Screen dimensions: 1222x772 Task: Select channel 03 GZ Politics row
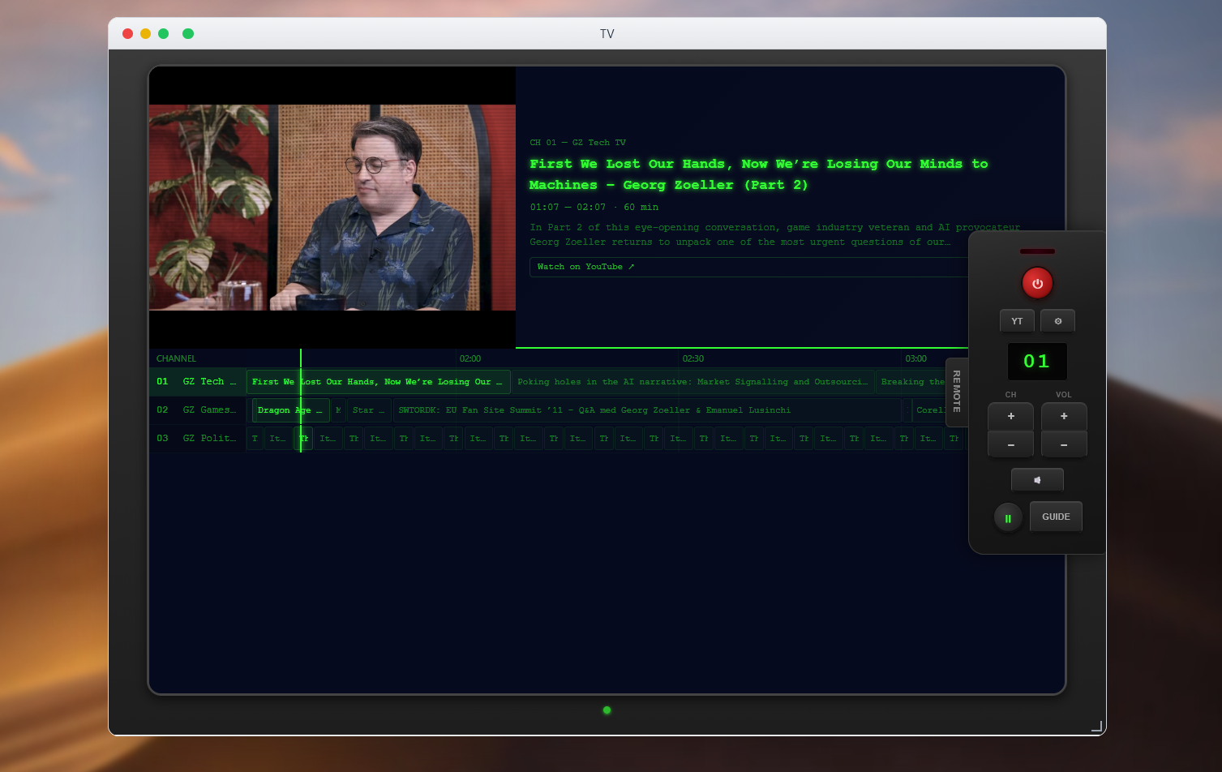coord(197,439)
